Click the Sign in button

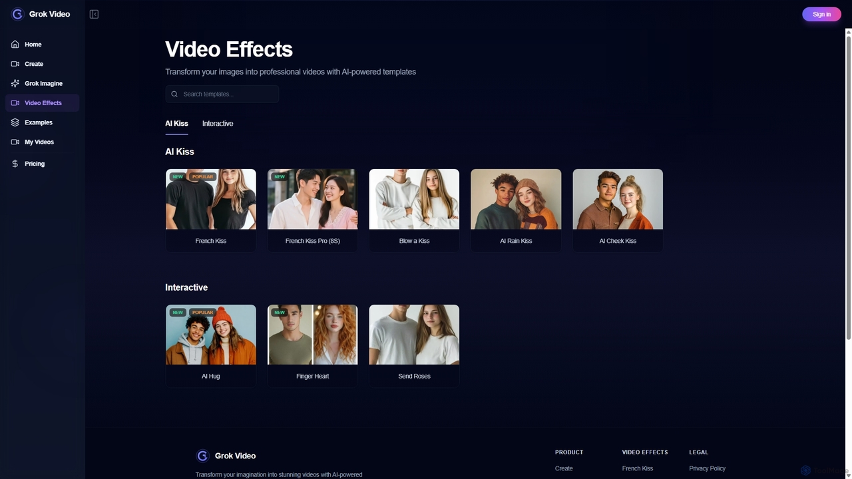(x=821, y=14)
